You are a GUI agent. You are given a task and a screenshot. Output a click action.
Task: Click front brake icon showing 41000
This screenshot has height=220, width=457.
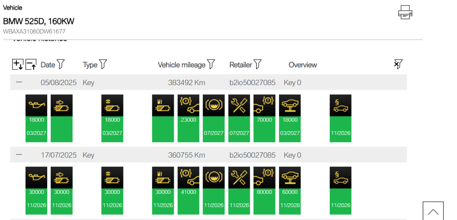(189, 177)
